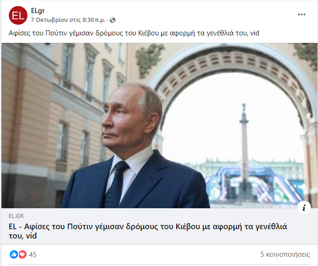The image size is (318, 266).
Task: Open the 5 κοινοποιήσεις shares list
Action: click(x=285, y=254)
